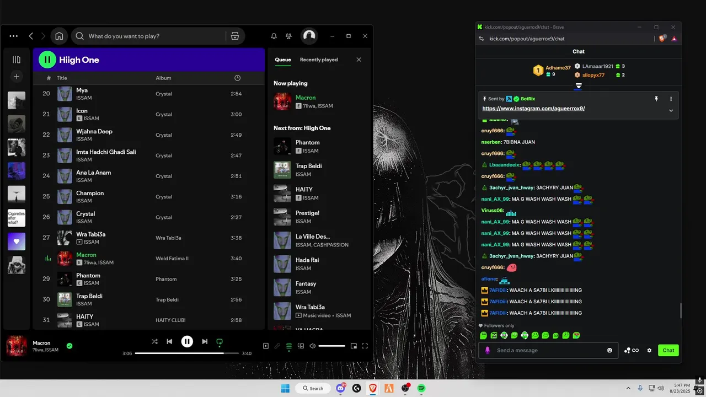The width and height of the screenshot is (706, 397).
Task: Toggle shuffle in Spotify player bar
Action: (154, 341)
